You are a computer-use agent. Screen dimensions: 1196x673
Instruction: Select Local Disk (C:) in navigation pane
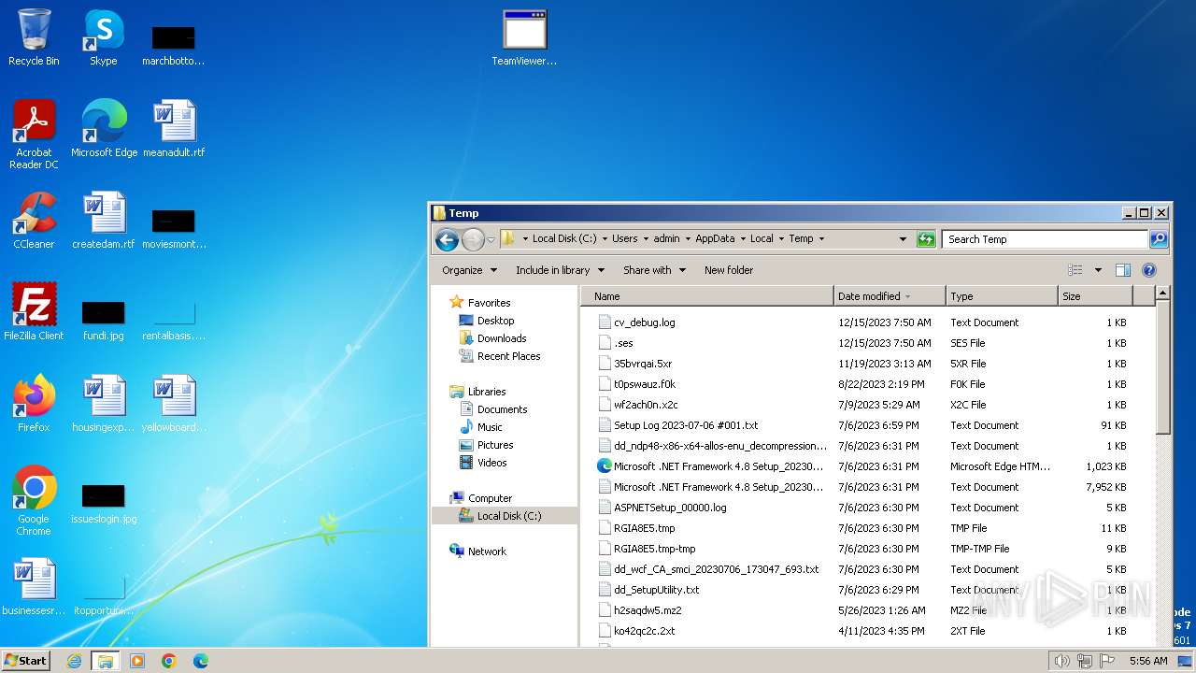[x=508, y=516]
